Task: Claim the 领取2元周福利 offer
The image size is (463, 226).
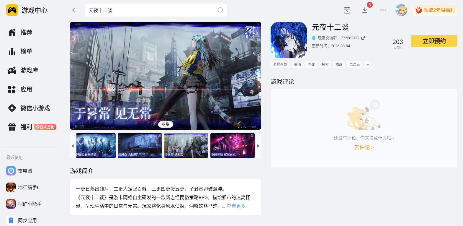Action: pyautogui.click(x=435, y=10)
